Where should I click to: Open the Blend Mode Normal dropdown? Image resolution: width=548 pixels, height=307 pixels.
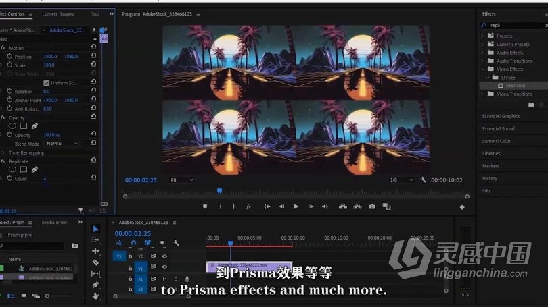(62, 144)
